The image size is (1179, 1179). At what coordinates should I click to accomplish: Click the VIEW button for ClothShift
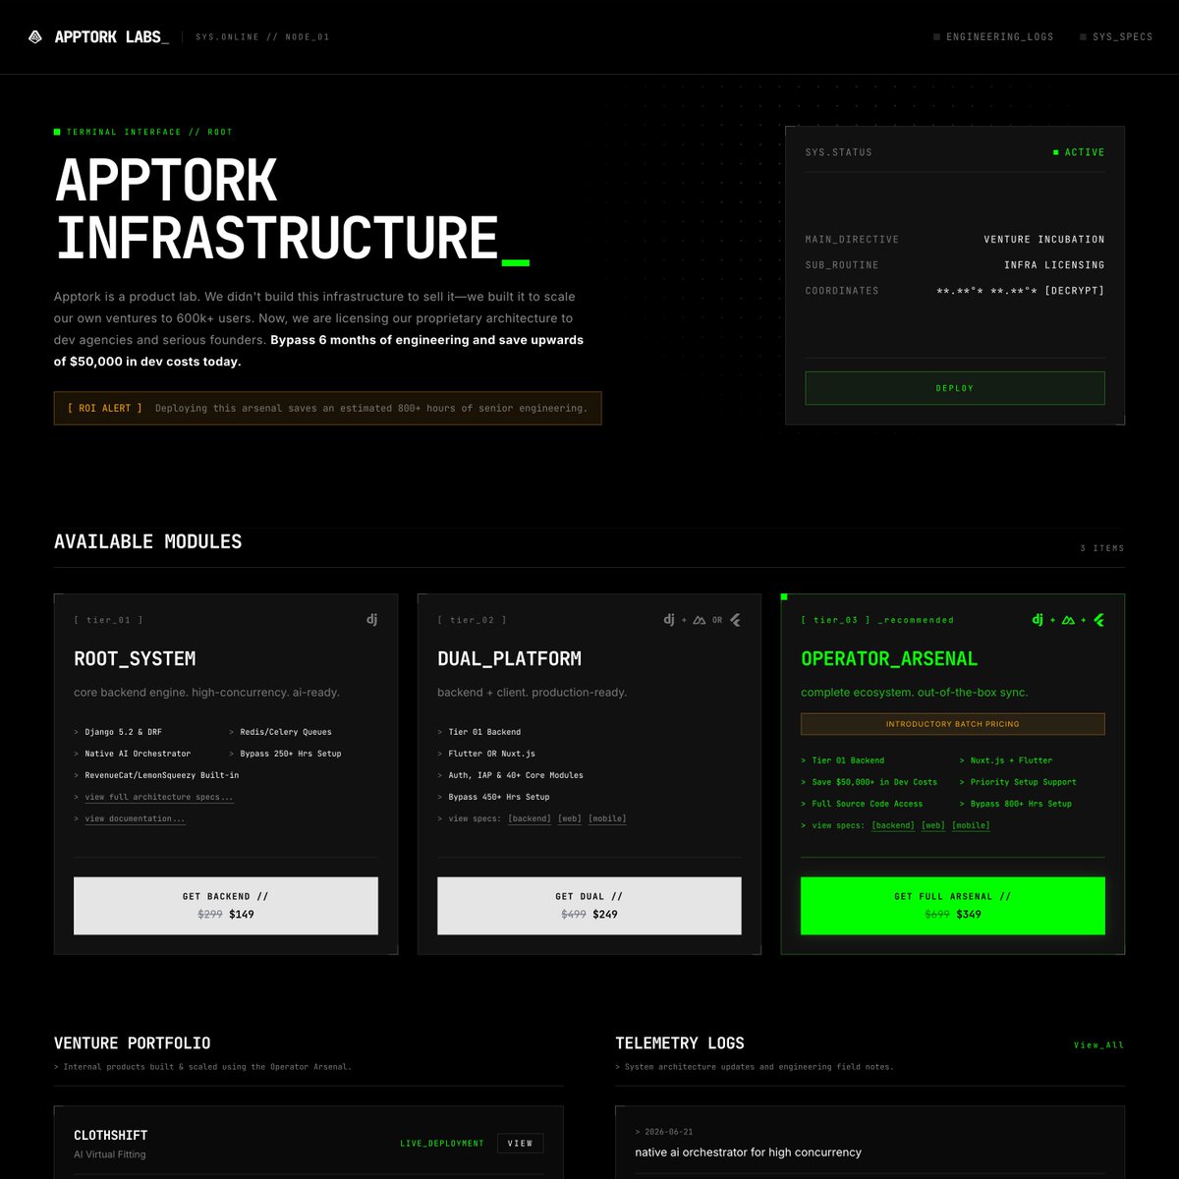[x=521, y=1144]
